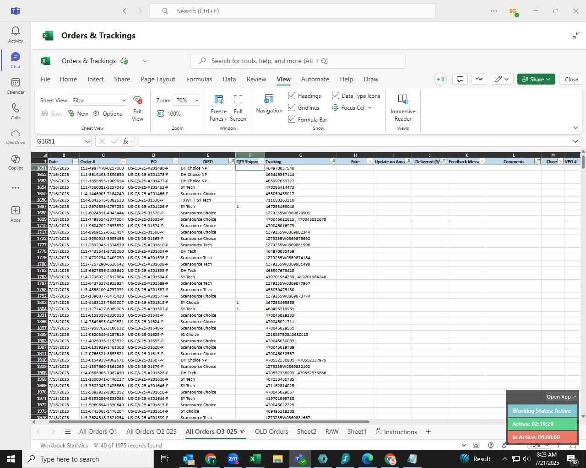Click the Close button beside Share
Screen dimensions: 586x468
(571, 79)
